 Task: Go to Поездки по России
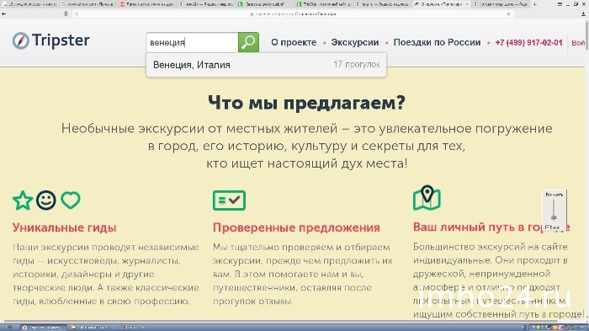tap(437, 42)
